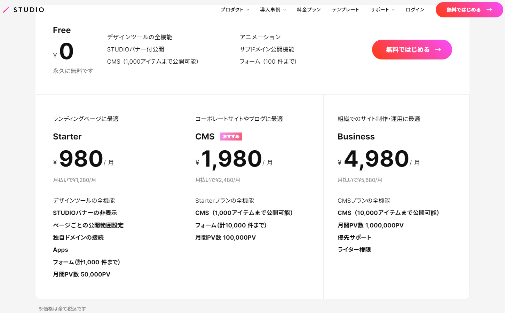This screenshot has width=505, height=313.
Task: Click ページごとの公開範囲設定 in Starter
Action: (x=88, y=225)
